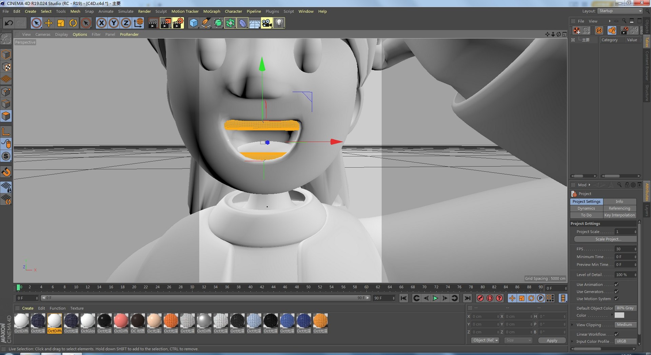Open the MoGraph menu
This screenshot has height=355, width=651.
click(212, 11)
